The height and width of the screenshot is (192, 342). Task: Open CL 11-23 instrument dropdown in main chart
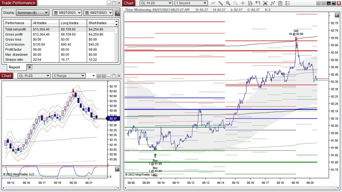[156, 3]
